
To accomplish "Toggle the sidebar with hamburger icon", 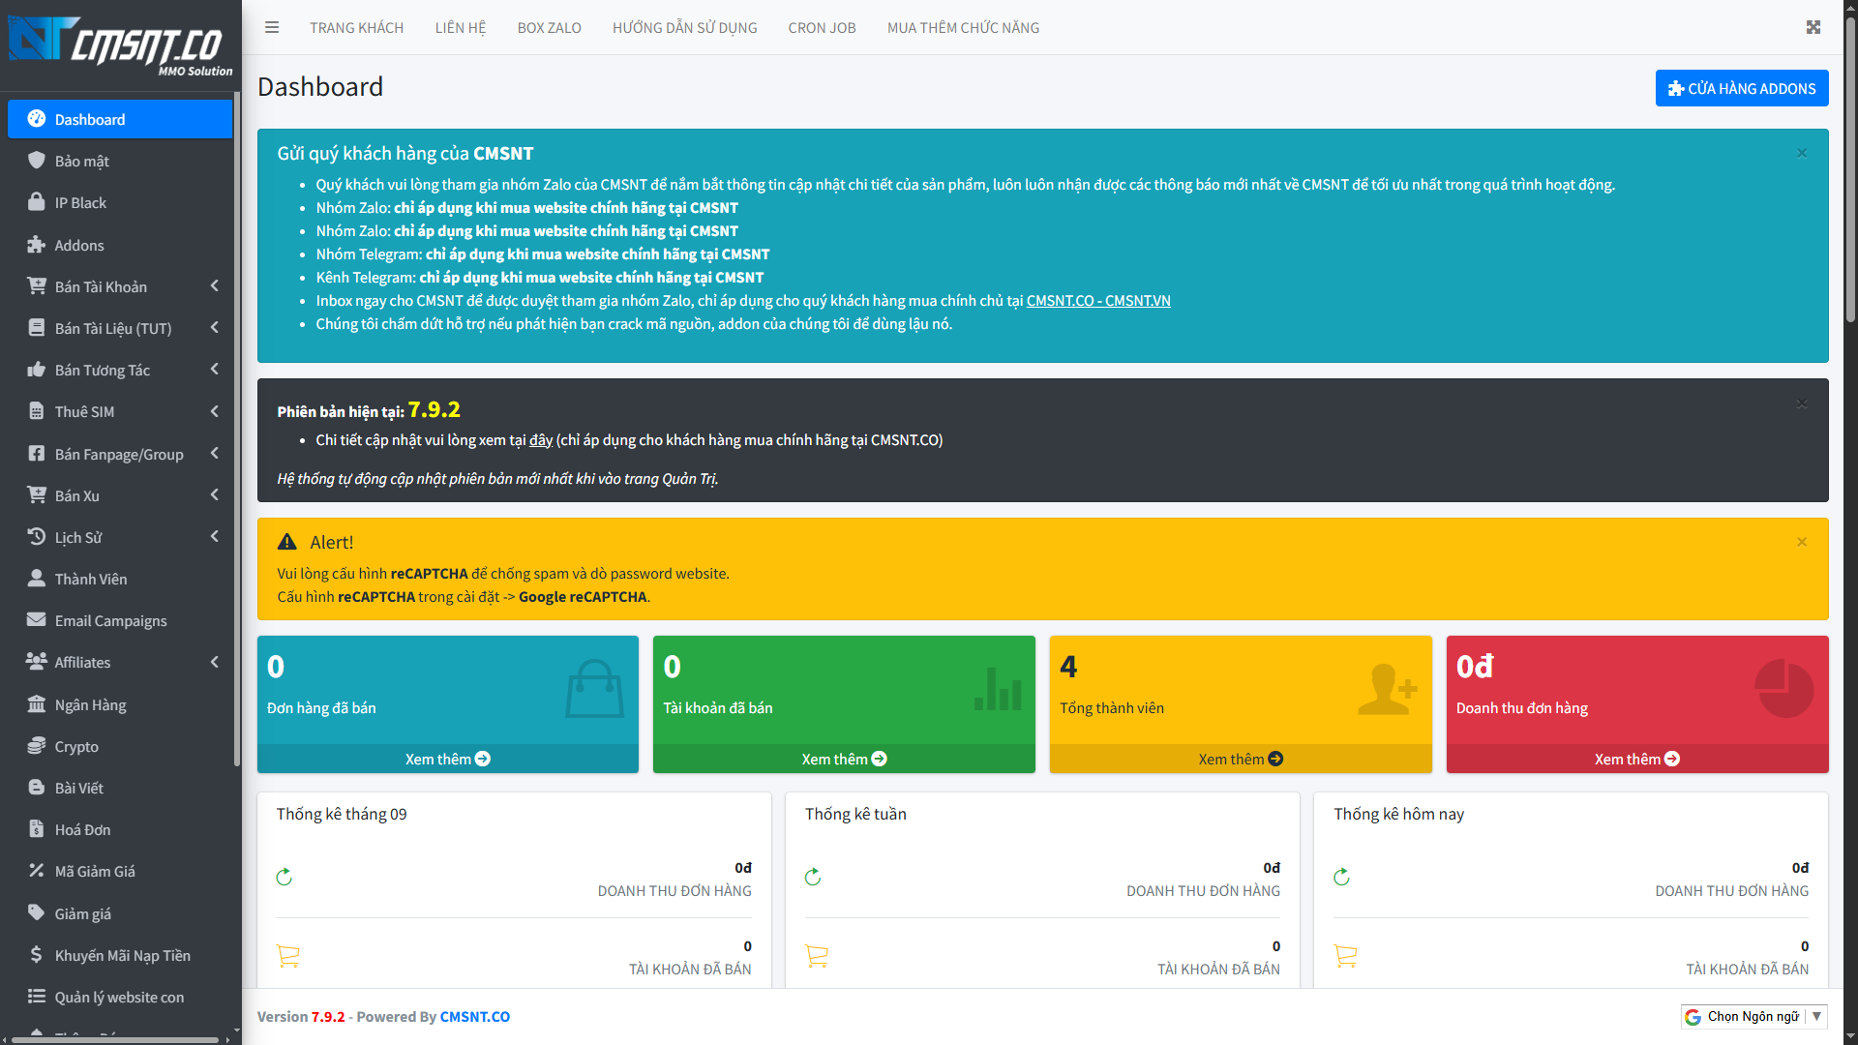I will click(272, 27).
